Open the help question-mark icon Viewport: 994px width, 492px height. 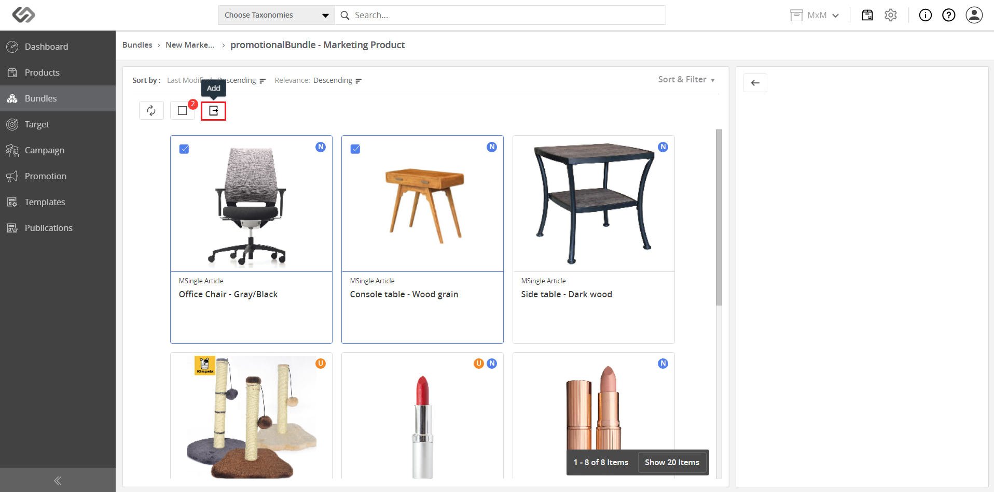point(949,15)
